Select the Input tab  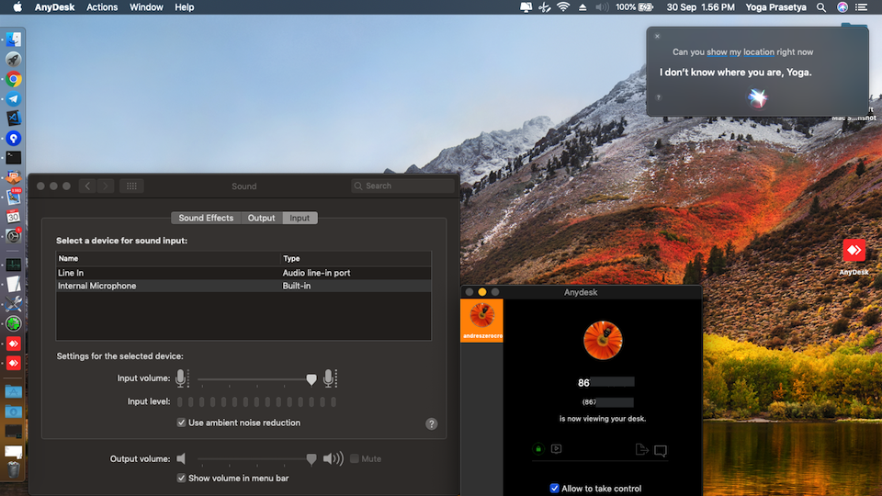(x=300, y=219)
